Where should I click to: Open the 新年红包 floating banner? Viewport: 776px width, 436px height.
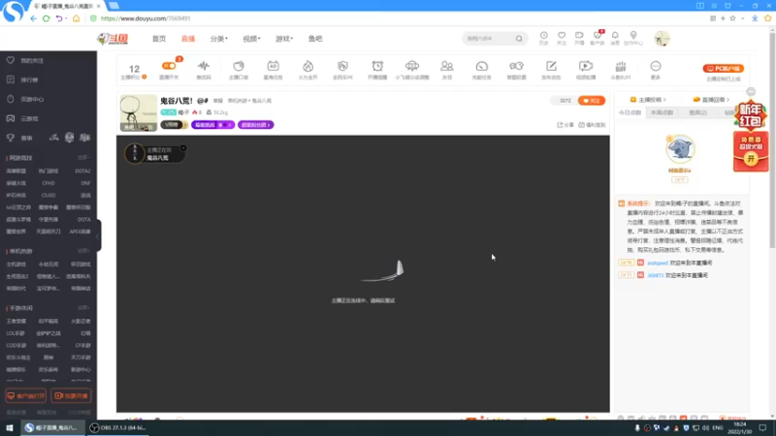point(750,116)
